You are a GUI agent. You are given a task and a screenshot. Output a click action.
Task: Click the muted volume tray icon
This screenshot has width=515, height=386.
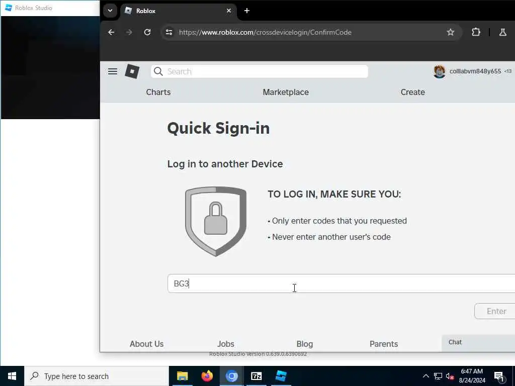click(450, 376)
